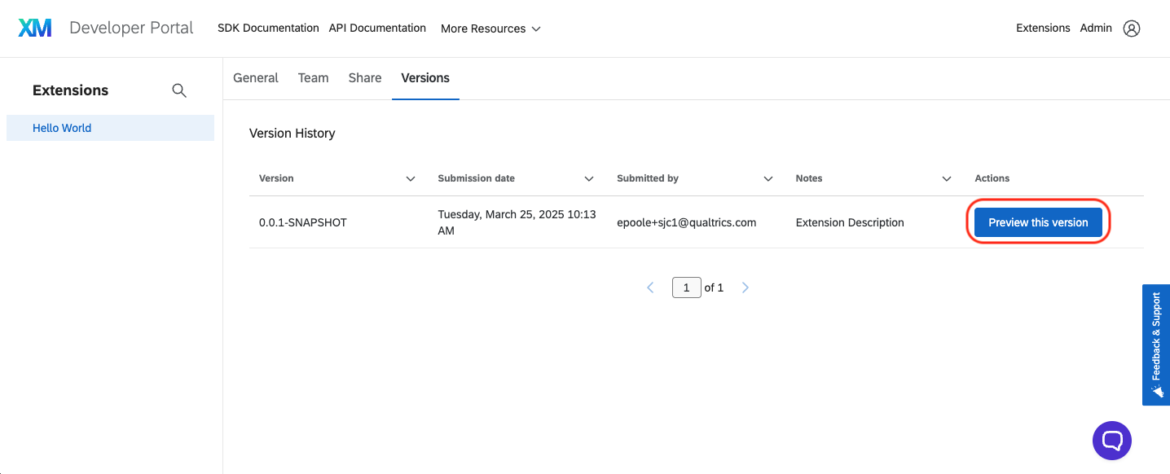Open API Documentation in the header
The image size is (1170, 474).
[x=377, y=28]
